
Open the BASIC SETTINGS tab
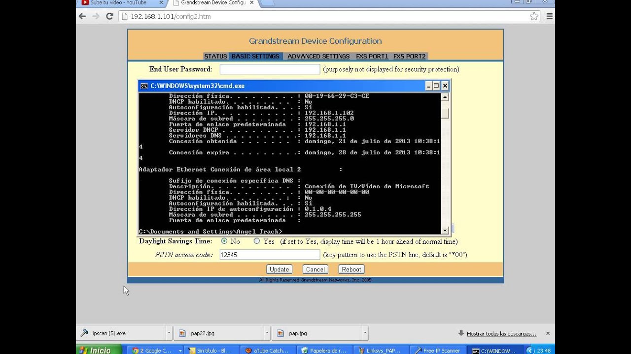tap(255, 56)
